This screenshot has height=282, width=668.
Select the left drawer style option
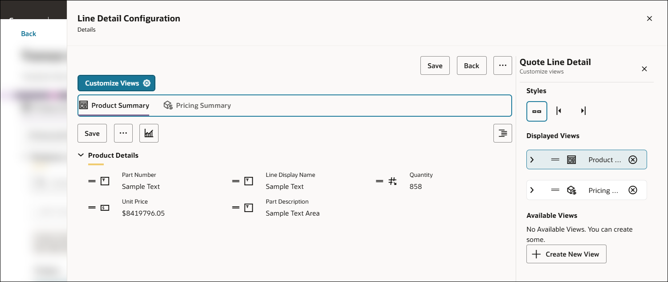559,111
